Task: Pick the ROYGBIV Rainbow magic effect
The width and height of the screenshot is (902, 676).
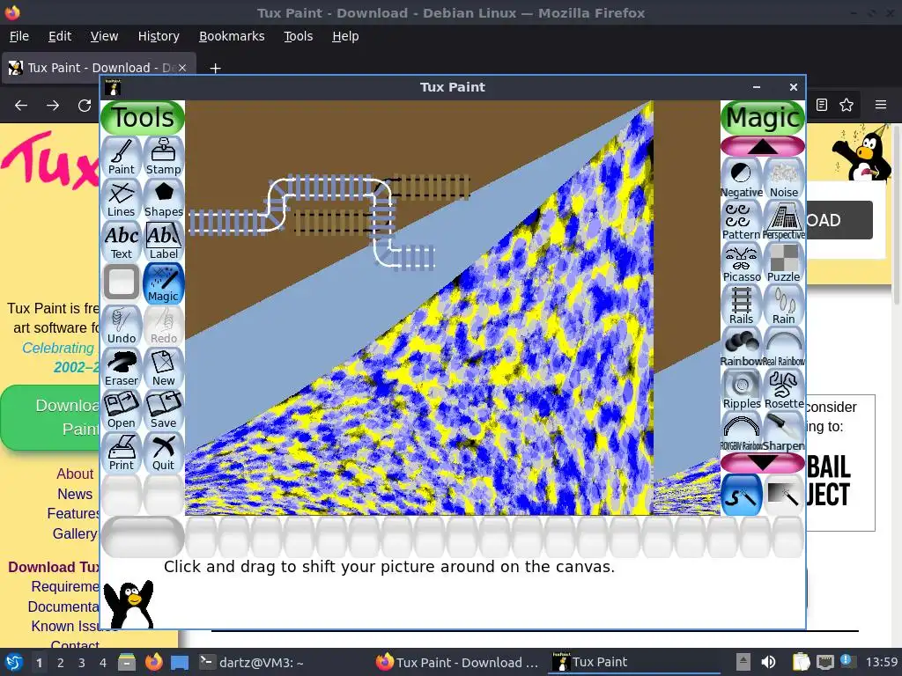Action: [742, 433]
